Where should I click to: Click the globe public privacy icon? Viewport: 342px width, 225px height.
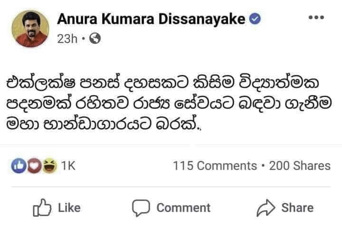pyautogui.click(x=95, y=38)
